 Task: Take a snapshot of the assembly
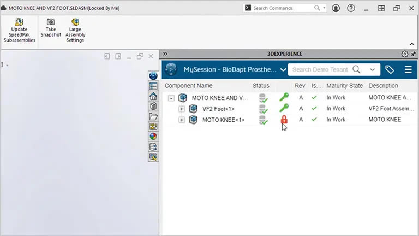(51, 22)
